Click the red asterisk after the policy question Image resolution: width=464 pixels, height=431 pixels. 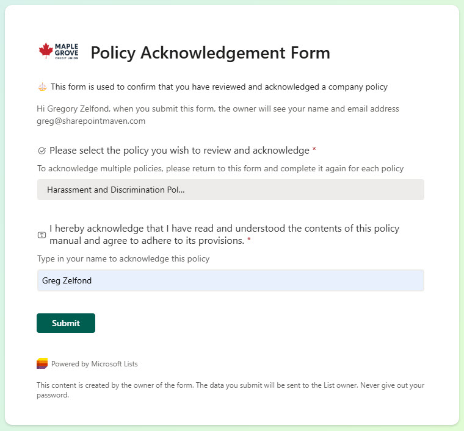314,150
